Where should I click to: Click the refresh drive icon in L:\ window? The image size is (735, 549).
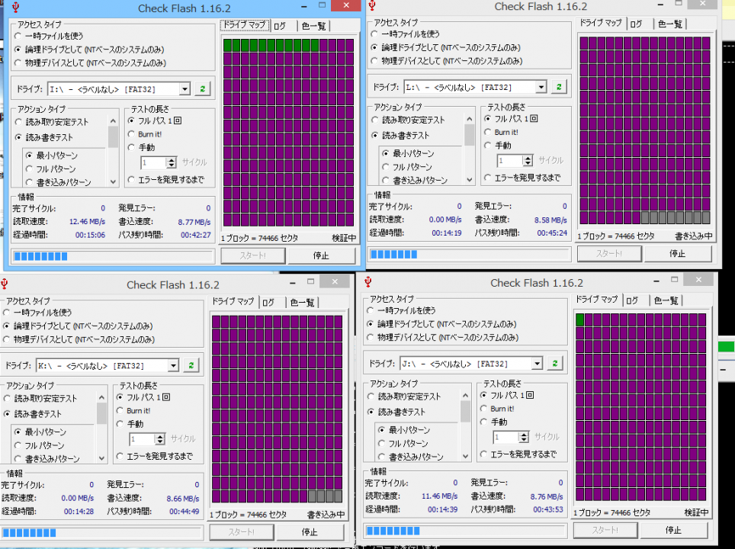(559, 87)
